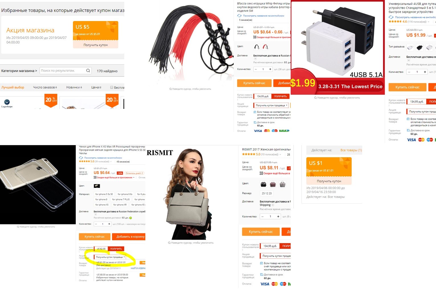Click the Поиск по результатам search field
Image resolution: width=436 pixels, height=290 pixels.
click(63, 71)
